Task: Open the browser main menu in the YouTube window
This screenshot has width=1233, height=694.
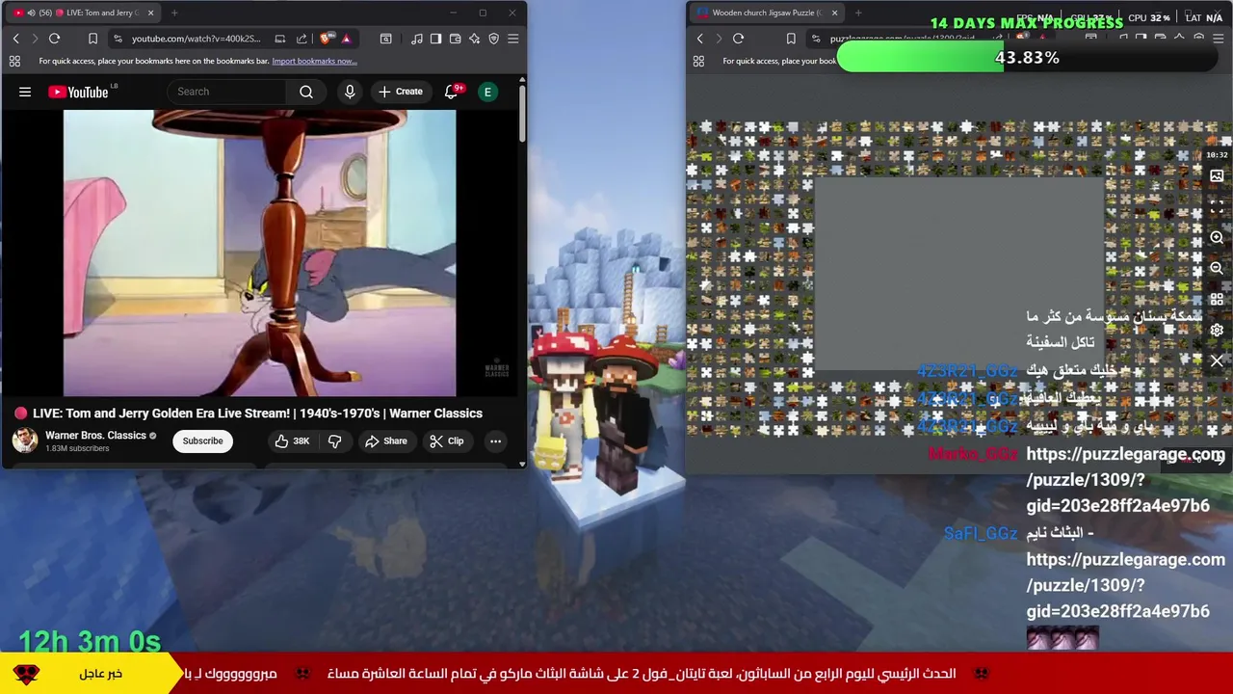Action: 512,39
